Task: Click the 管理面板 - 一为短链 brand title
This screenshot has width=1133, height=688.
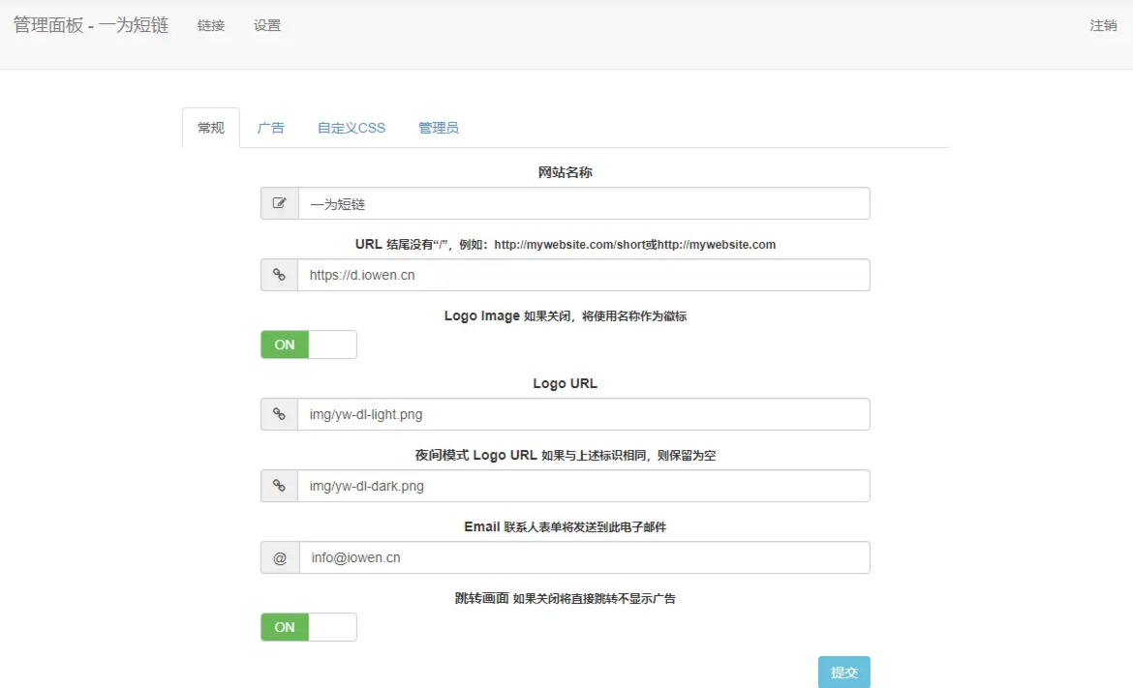Action: (x=91, y=25)
